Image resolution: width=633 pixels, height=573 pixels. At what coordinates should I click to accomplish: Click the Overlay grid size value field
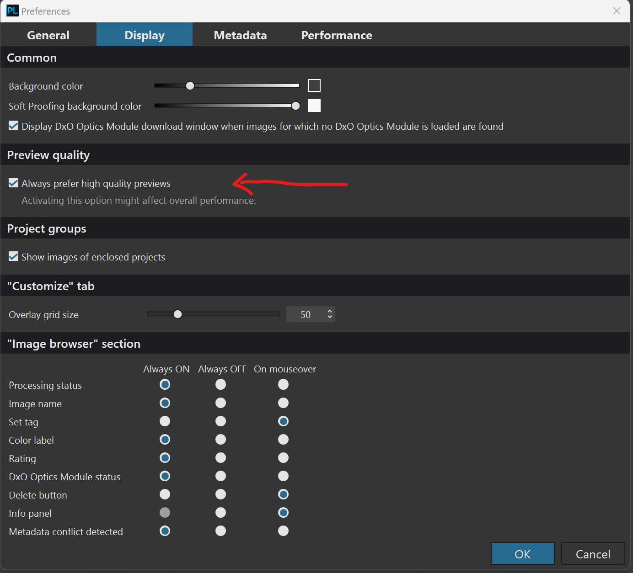(x=305, y=314)
